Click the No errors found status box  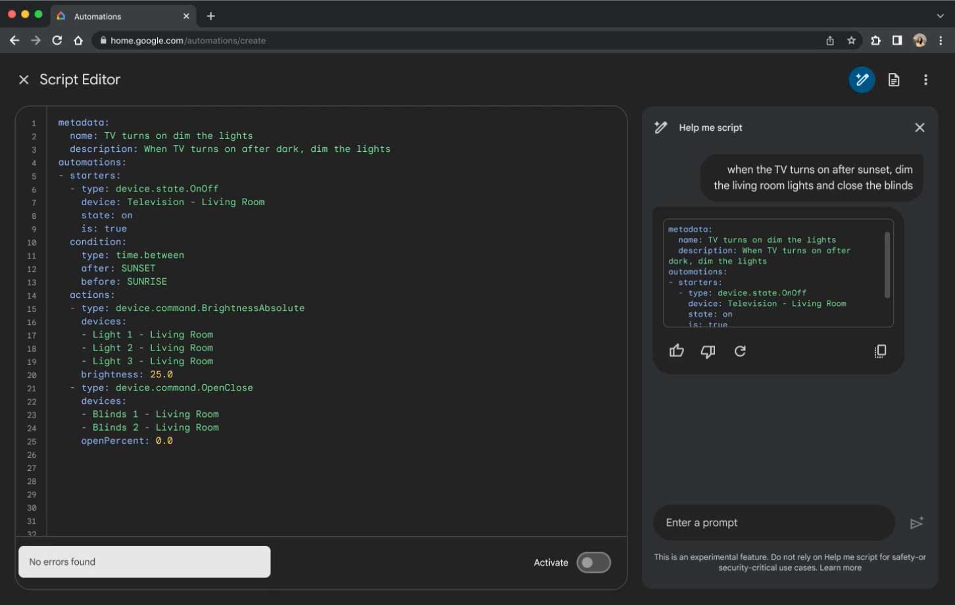pyautogui.click(x=144, y=562)
